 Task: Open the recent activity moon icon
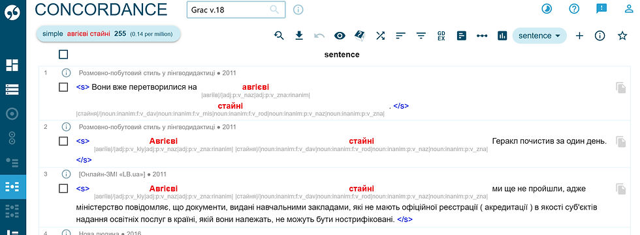click(x=547, y=8)
